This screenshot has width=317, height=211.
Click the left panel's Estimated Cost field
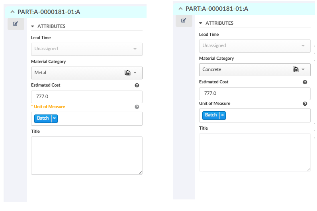[x=86, y=97]
